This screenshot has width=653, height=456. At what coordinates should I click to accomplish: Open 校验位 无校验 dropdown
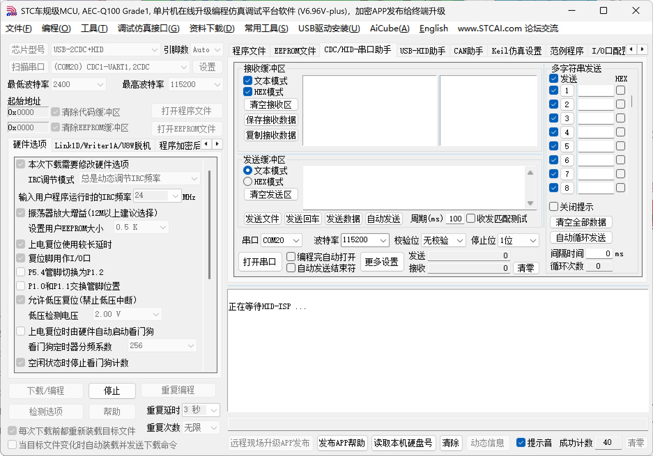443,240
